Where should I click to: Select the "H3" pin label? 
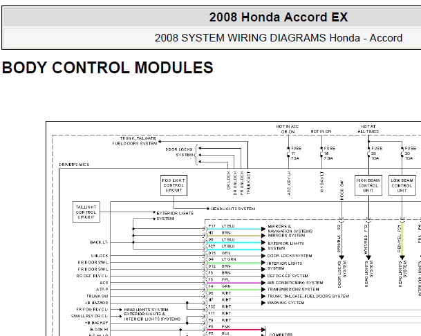tap(211, 232)
